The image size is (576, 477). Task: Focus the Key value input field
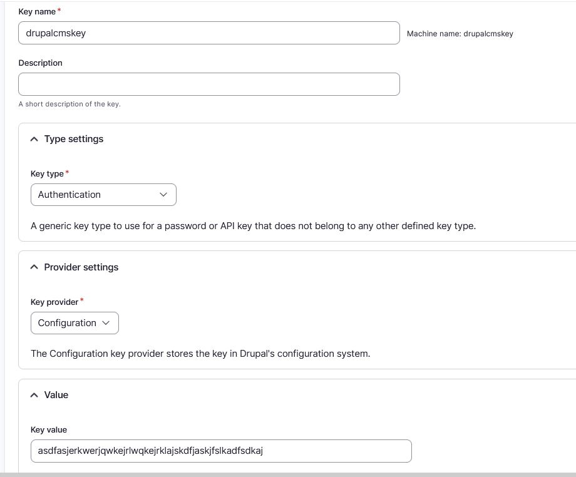pyautogui.click(x=221, y=451)
